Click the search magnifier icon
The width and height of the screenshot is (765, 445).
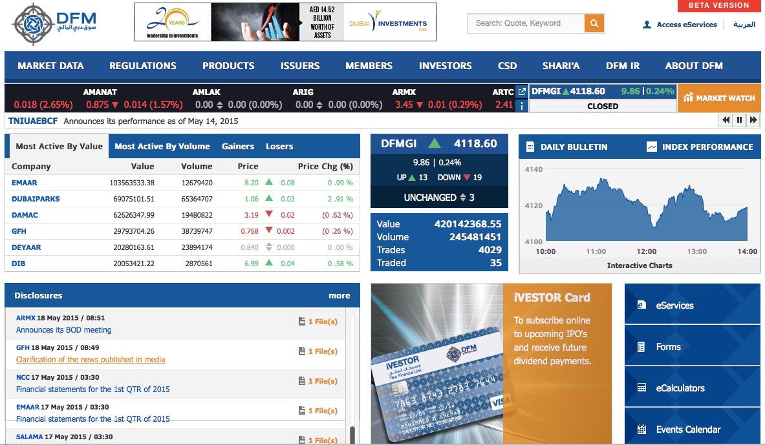tap(594, 23)
